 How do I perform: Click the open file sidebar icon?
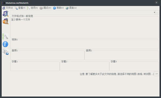[x=5, y=14]
